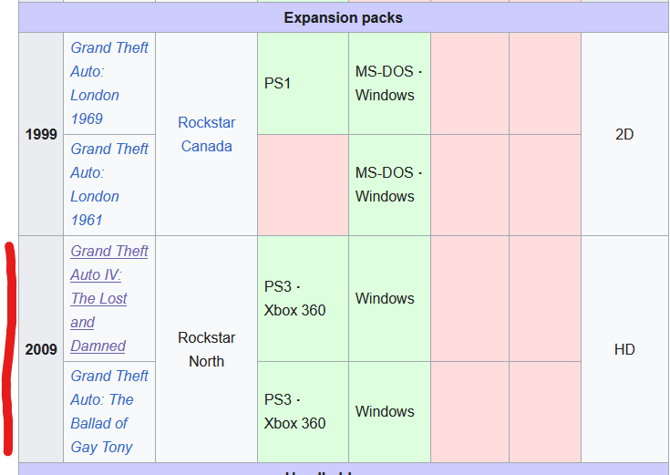This screenshot has height=475, width=670.
Task: Click the empty red console cell for London 1961
Action: (x=303, y=185)
